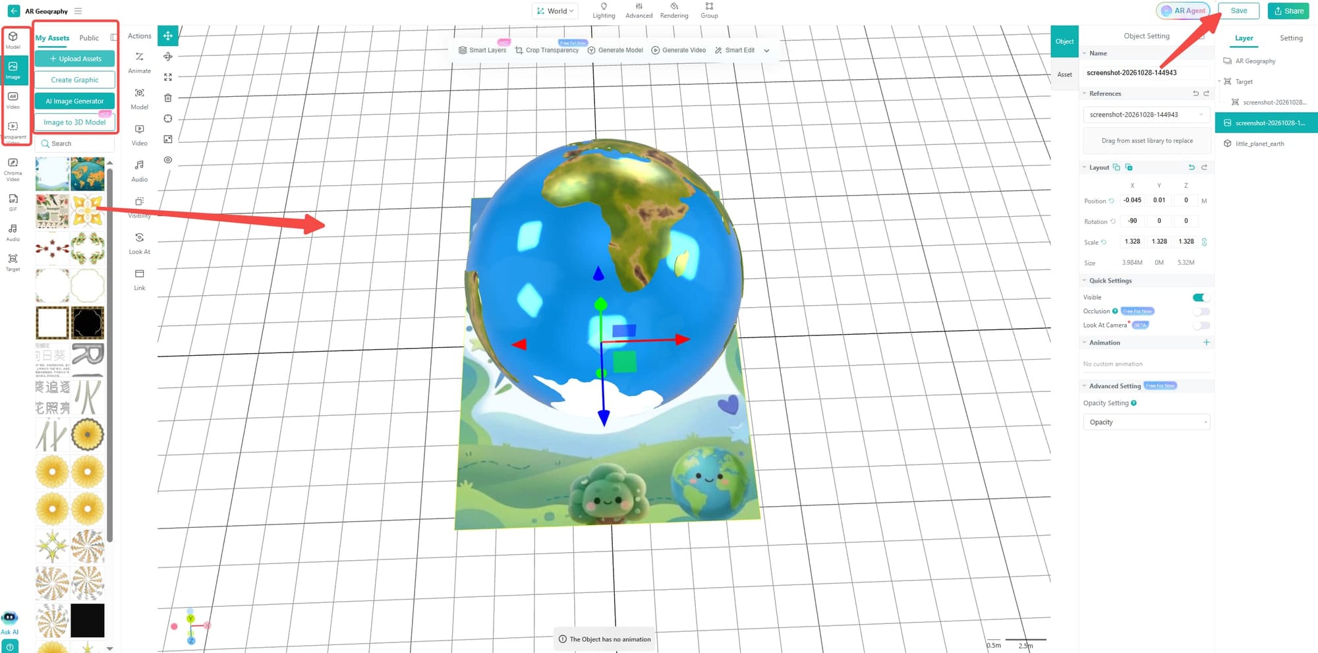Add a custom animation with plus icon
The image size is (1318, 653).
click(x=1206, y=343)
